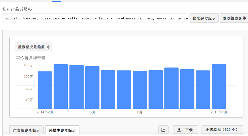Focus the product or service keyword field
The height and width of the screenshot is (136, 248).
click(x=95, y=18)
